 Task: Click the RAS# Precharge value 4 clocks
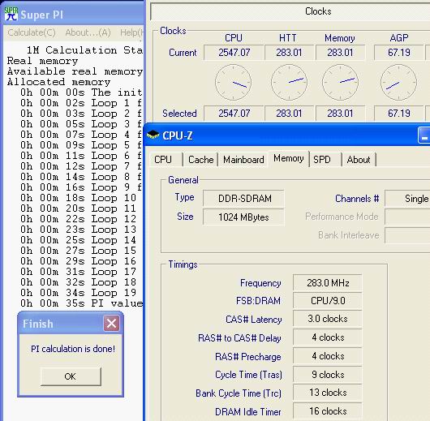tap(328, 356)
